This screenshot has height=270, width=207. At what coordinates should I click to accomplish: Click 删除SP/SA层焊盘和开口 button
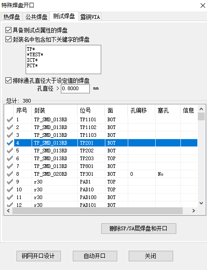point(139,228)
